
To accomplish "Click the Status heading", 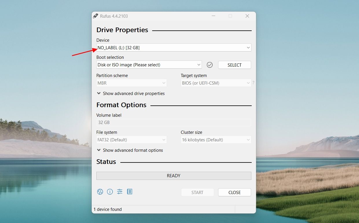I will (106, 162).
